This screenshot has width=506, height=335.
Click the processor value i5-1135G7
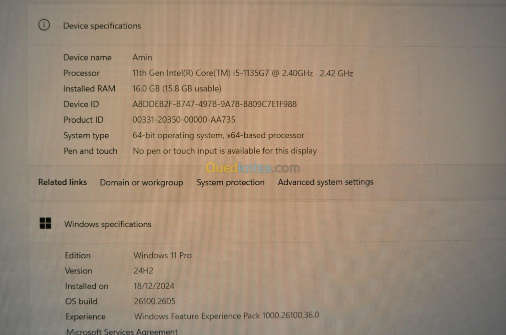click(x=242, y=73)
